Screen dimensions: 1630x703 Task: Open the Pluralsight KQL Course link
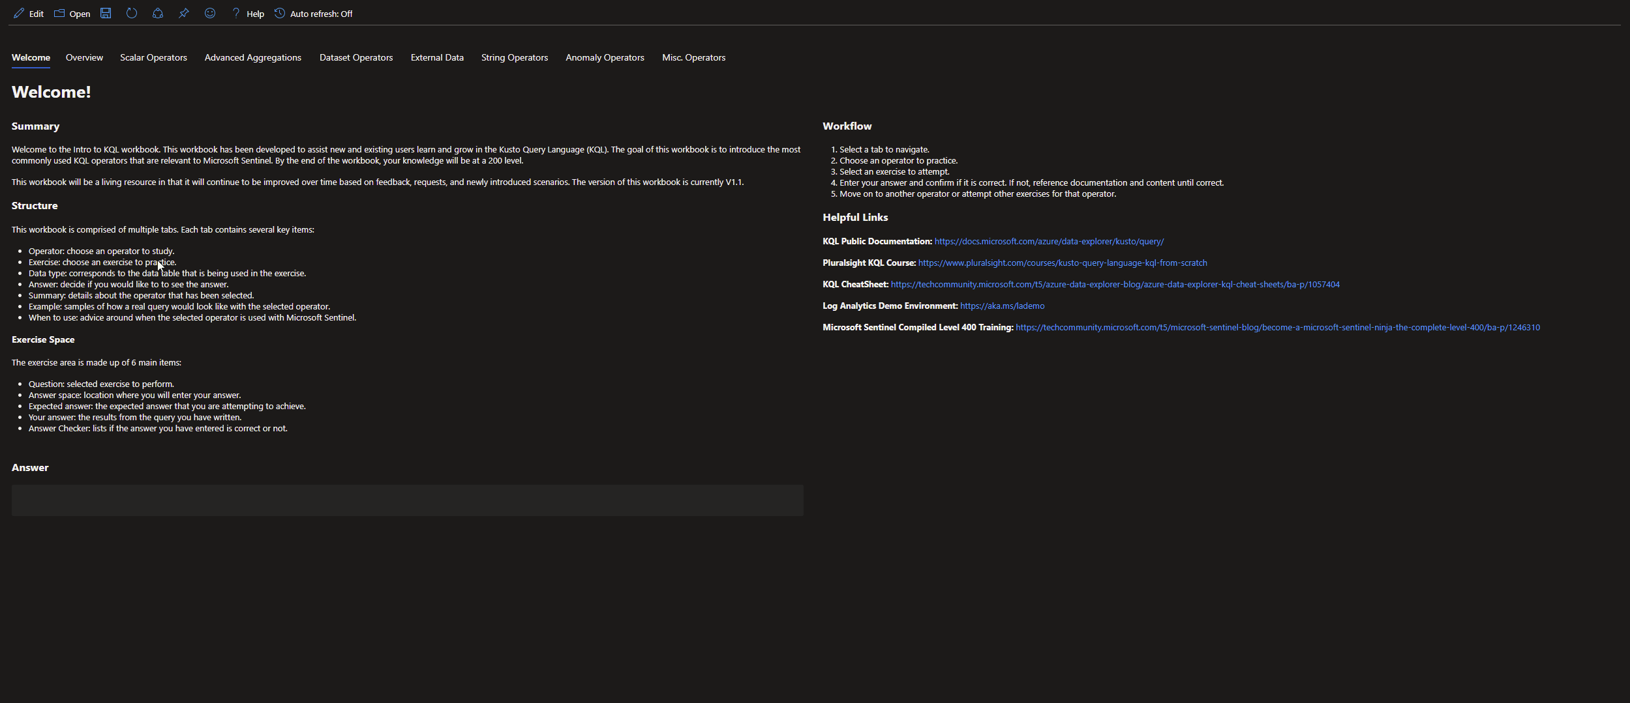[1063, 263]
